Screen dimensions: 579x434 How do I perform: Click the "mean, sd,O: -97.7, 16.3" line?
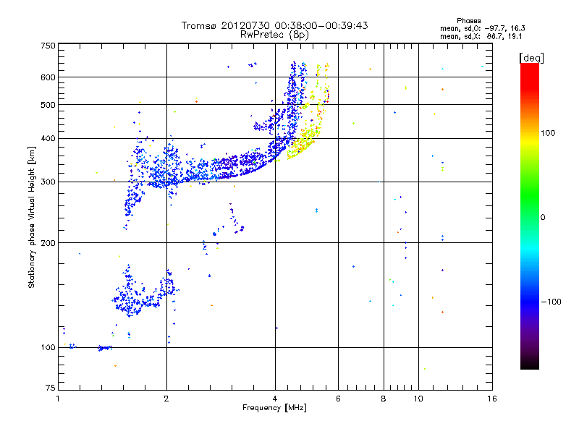tap(482, 28)
